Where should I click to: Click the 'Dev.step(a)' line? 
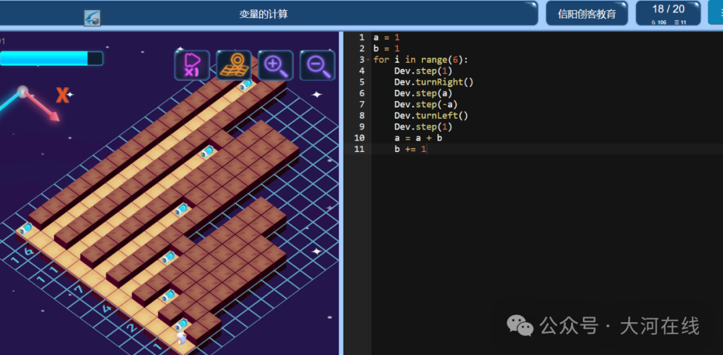tap(423, 93)
